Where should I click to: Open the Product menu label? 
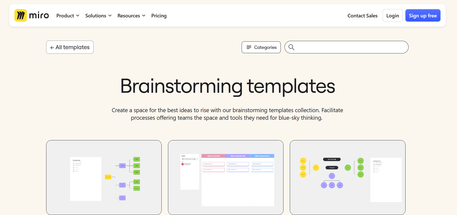click(x=65, y=16)
